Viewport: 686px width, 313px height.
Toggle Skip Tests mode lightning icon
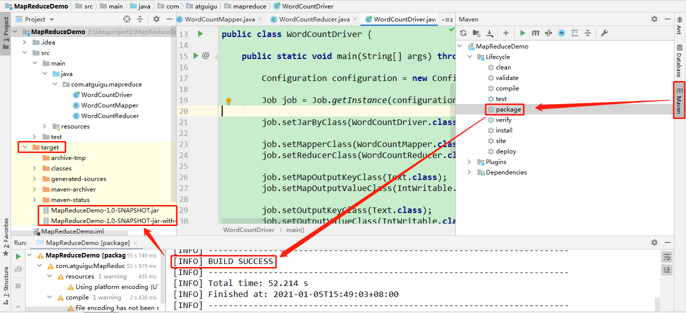click(x=562, y=33)
